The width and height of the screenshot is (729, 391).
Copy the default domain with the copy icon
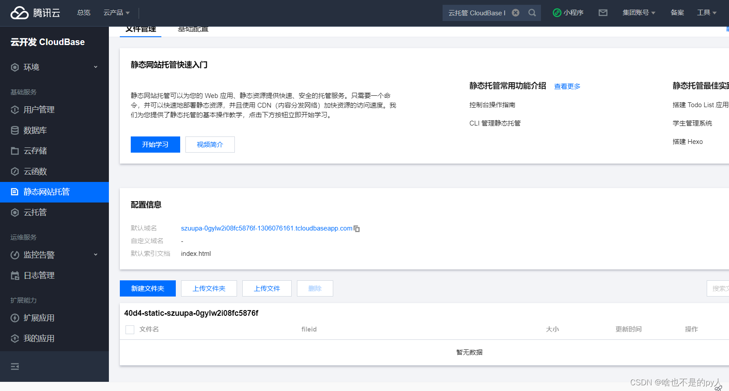click(357, 229)
